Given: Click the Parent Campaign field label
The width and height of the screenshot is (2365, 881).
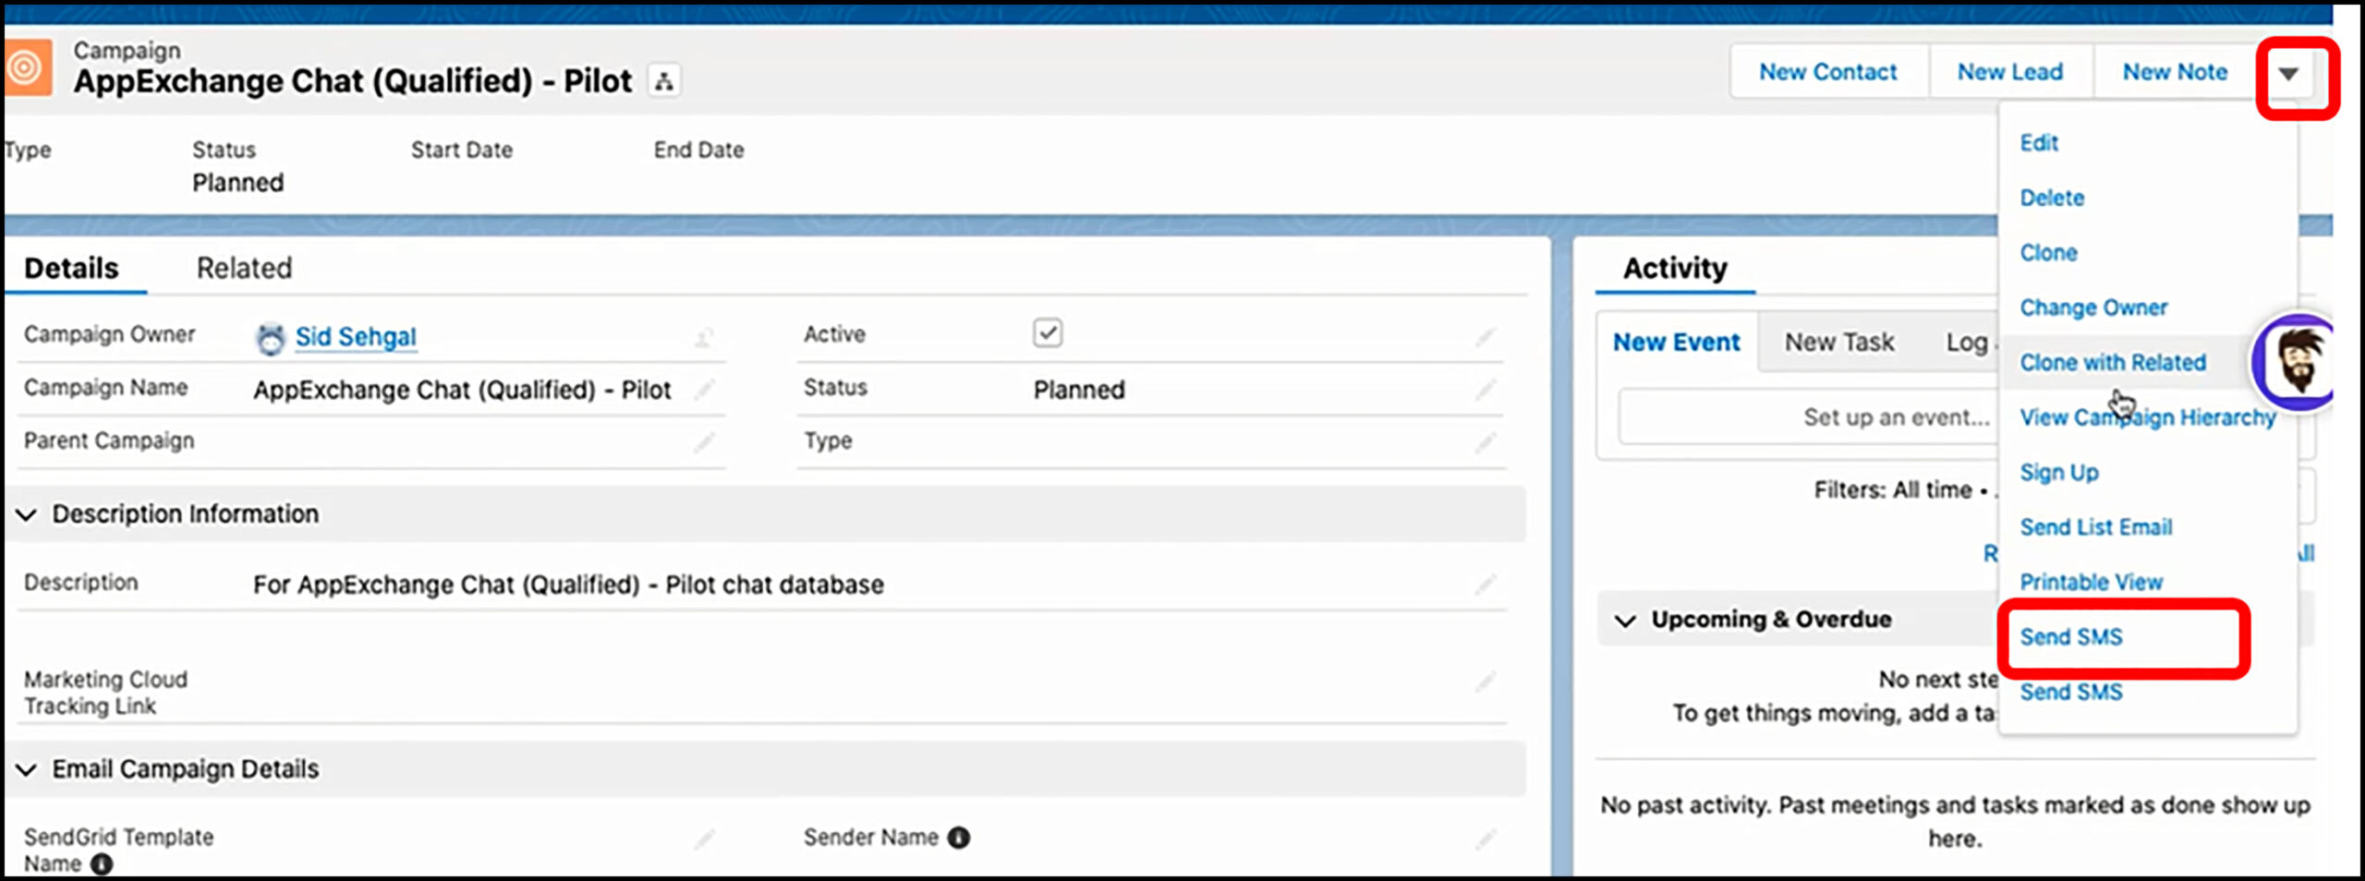Looking at the screenshot, I should tap(109, 441).
